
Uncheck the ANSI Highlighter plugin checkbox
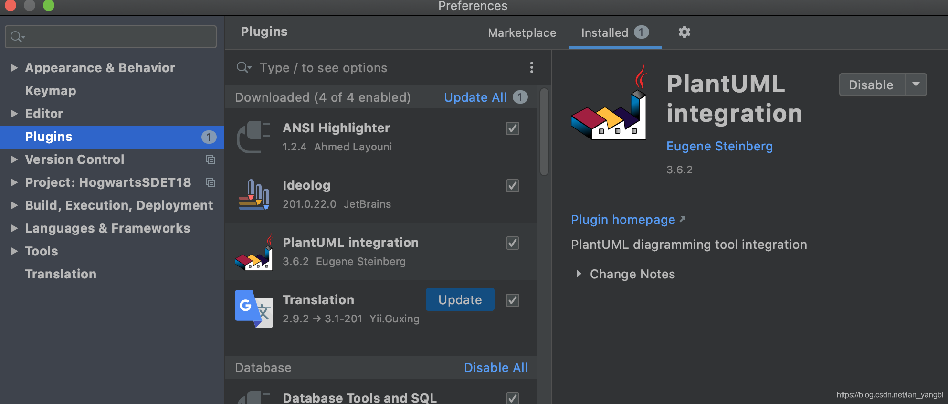(x=513, y=128)
